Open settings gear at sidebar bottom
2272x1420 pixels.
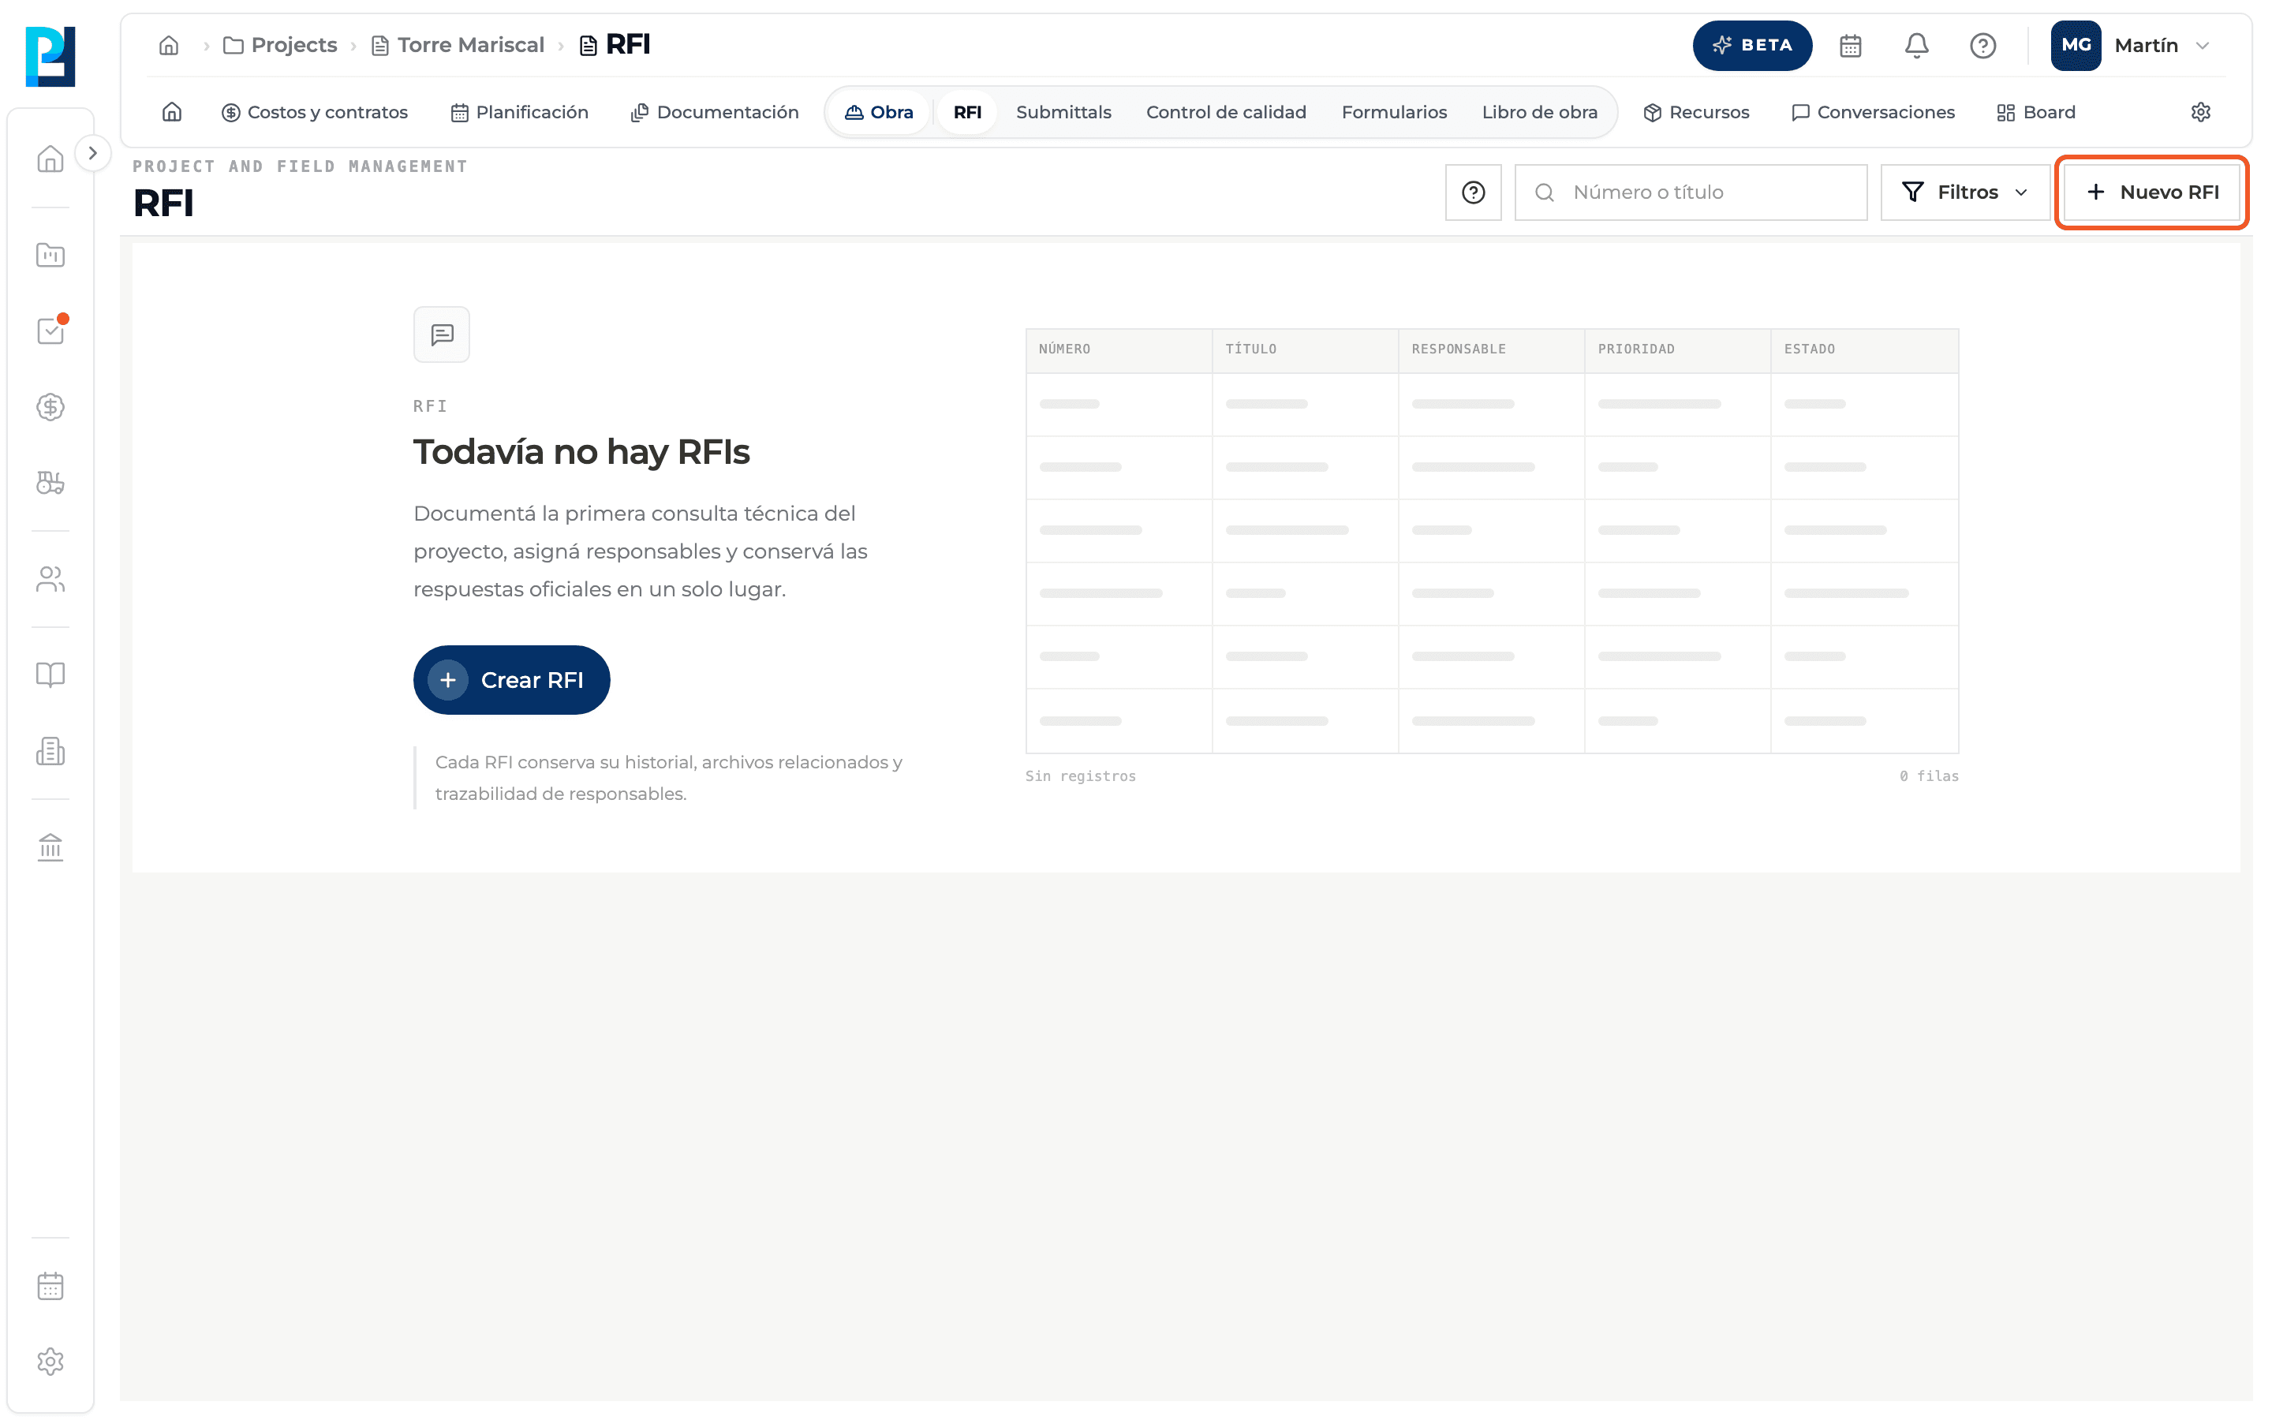(x=50, y=1362)
